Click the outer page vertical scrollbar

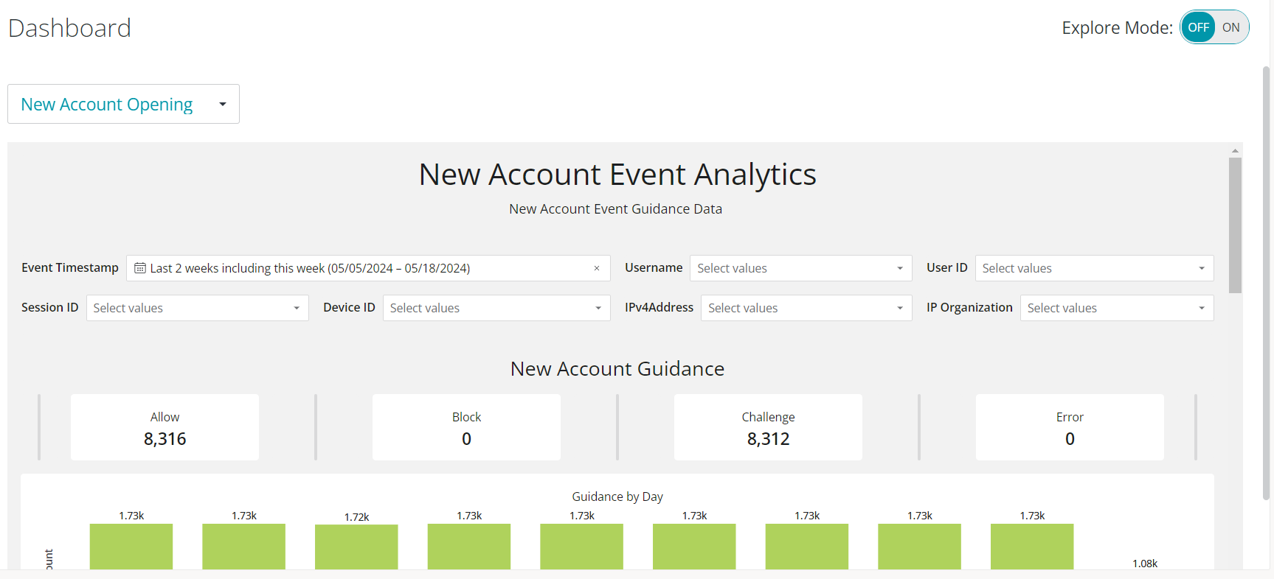tap(1266, 284)
